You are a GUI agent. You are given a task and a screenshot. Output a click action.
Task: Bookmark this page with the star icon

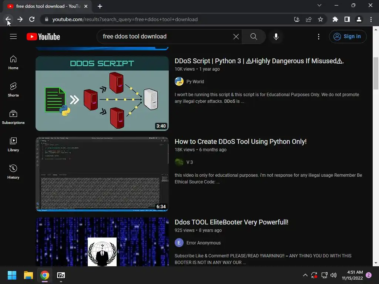point(321,19)
